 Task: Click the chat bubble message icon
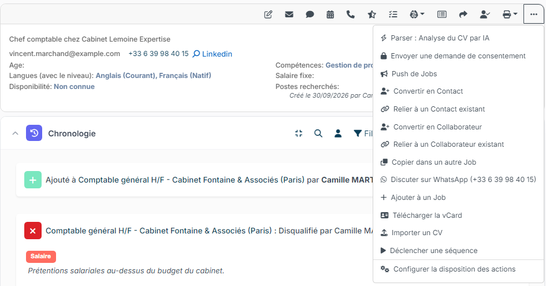tap(310, 14)
